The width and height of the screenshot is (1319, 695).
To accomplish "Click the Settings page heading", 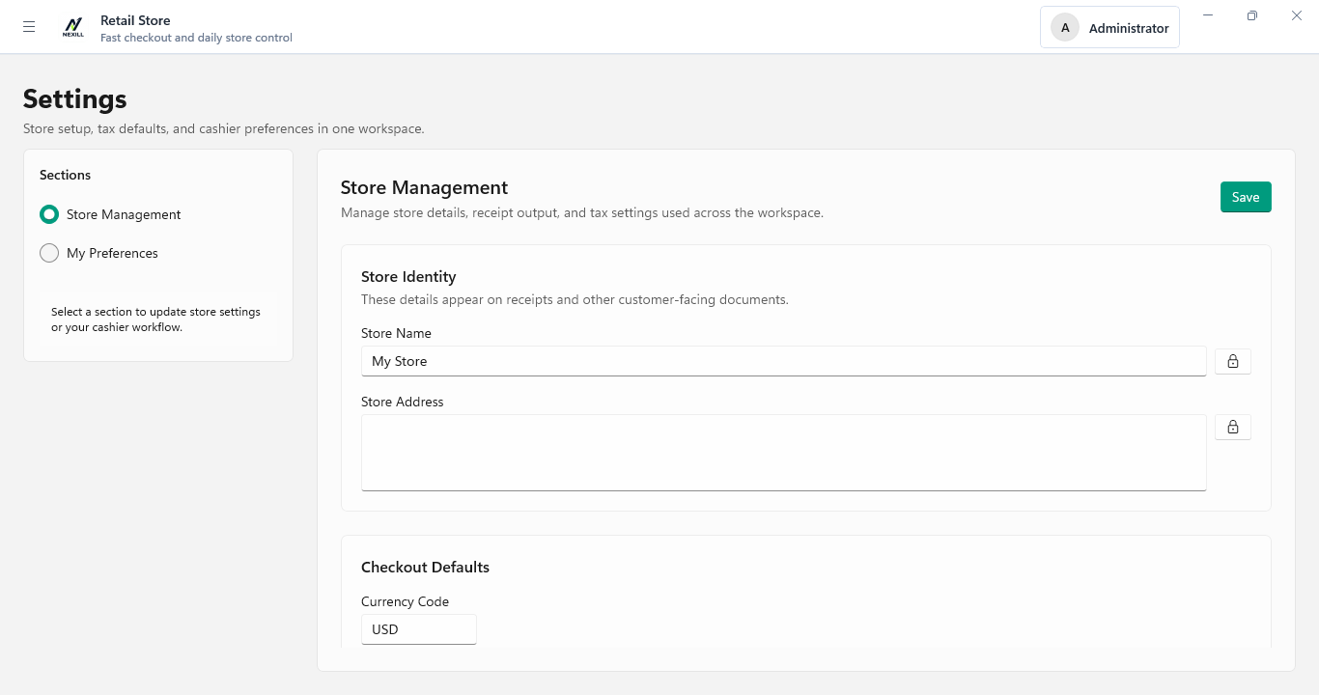I will click(x=75, y=99).
